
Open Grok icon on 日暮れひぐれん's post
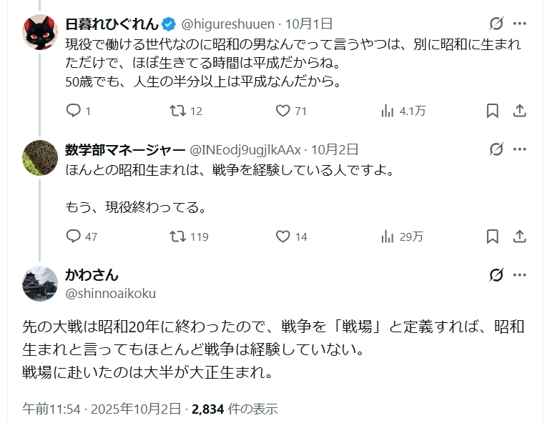click(495, 24)
